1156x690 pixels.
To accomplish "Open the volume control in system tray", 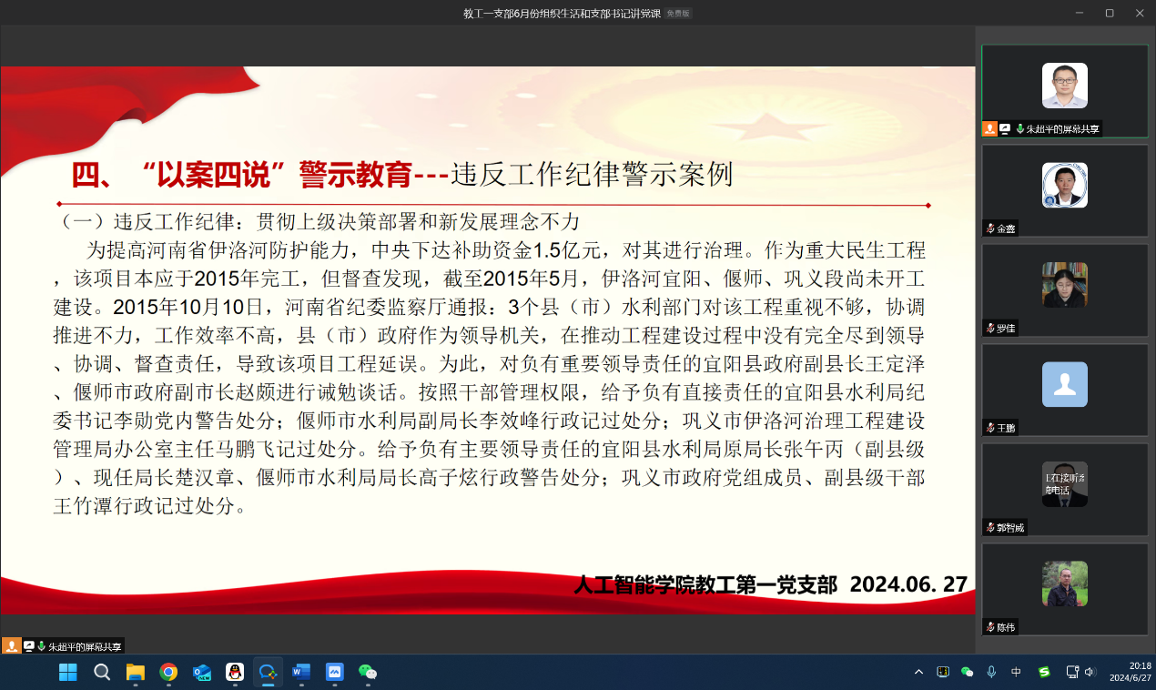I will click(x=1090, y=672).
